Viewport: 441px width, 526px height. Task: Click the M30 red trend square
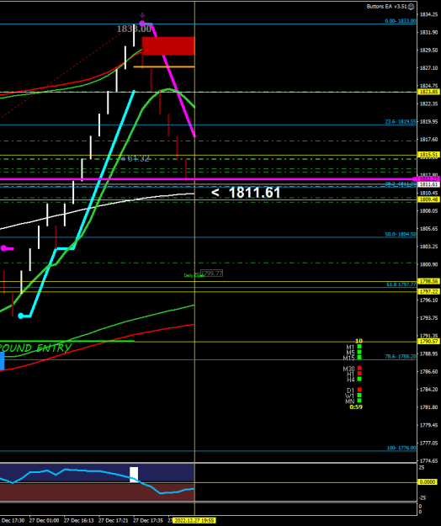tap(359, 368)
